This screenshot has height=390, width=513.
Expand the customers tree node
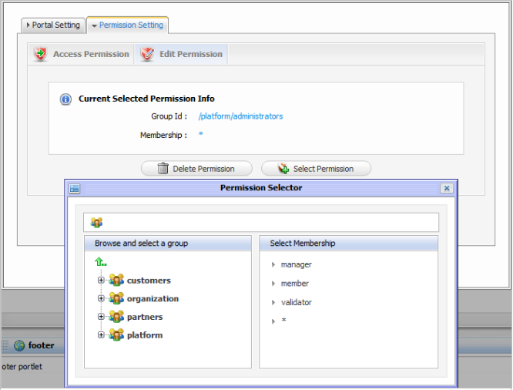coord(101,281)
